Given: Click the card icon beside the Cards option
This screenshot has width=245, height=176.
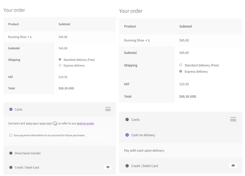Looking at the screenshot, I should coord(108,109).
